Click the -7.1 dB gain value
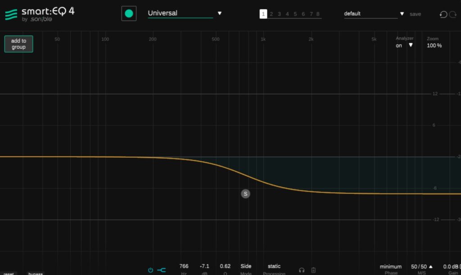This screenshot has width=461, height=275. tap(204, 266)
